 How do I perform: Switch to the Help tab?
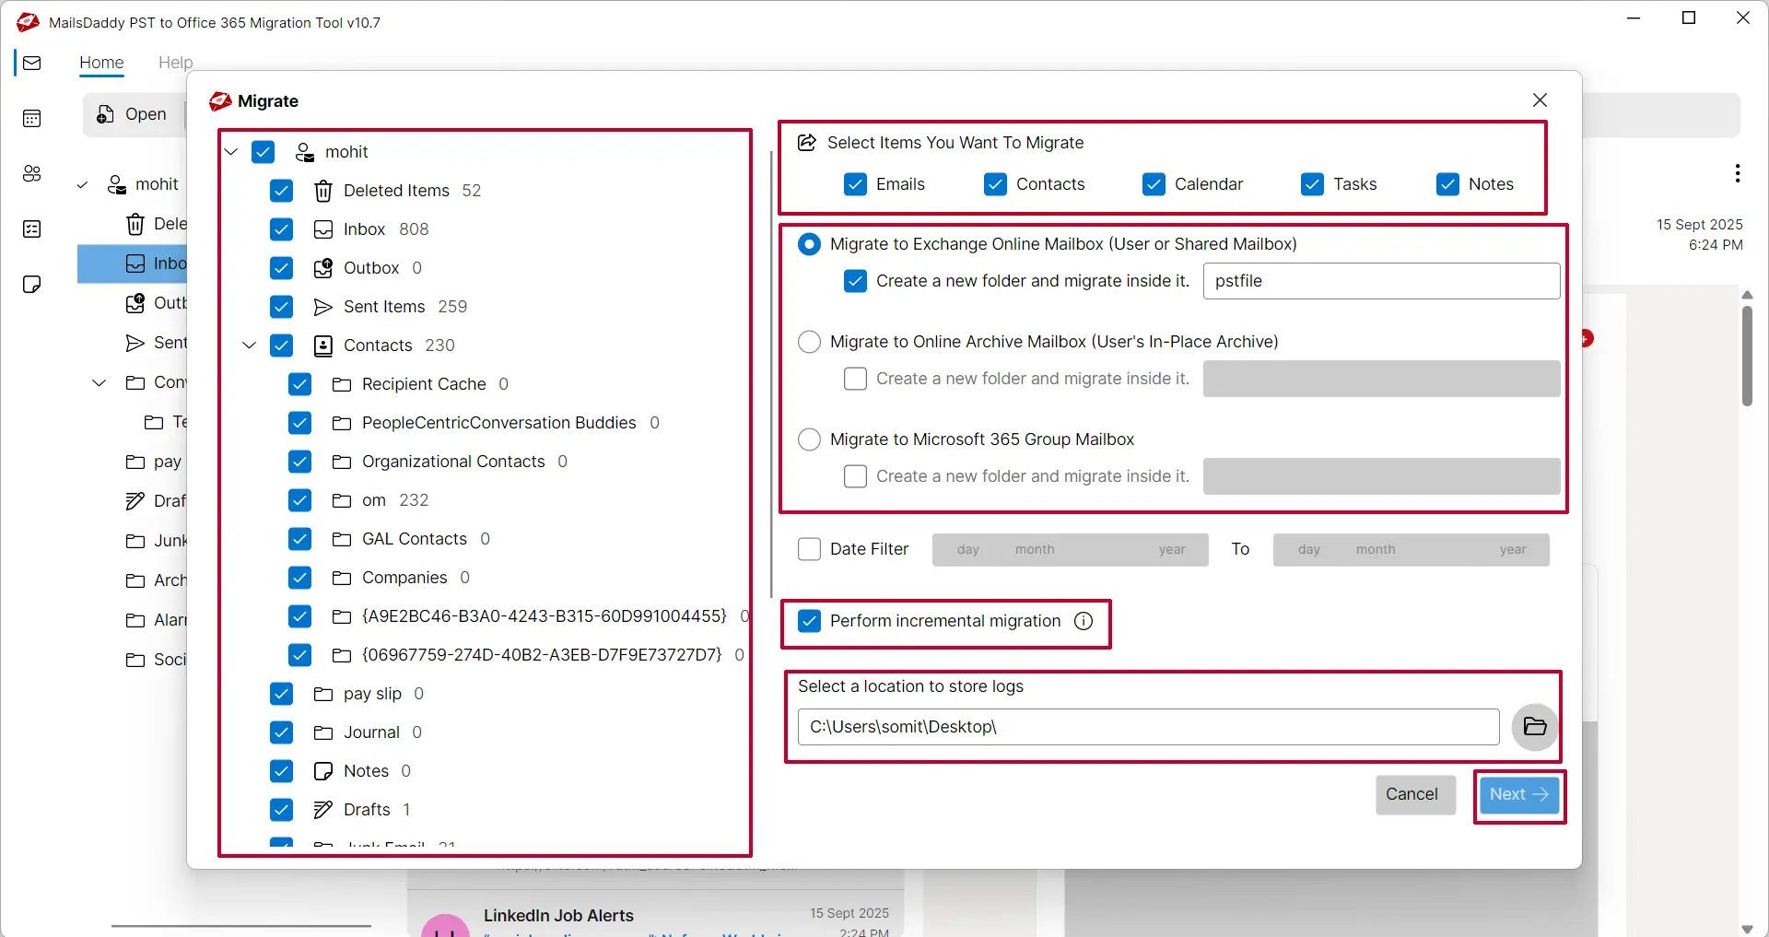(x=175, y=63)
